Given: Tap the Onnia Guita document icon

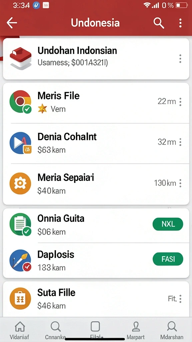Looking at the screenshot, I should [x=20, y=224].
